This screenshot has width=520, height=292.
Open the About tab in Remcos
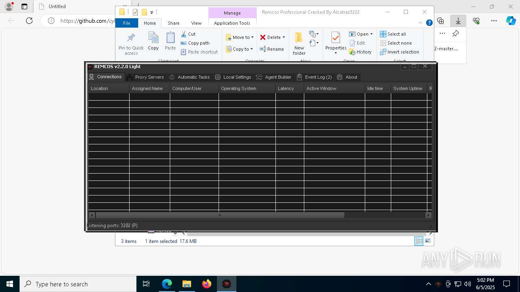click(x=347, y=77)
